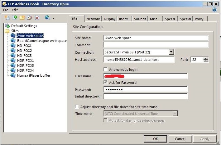Switch to the Network tab
This screenshot has height=145, width=221.
click(x=93, y=19)
